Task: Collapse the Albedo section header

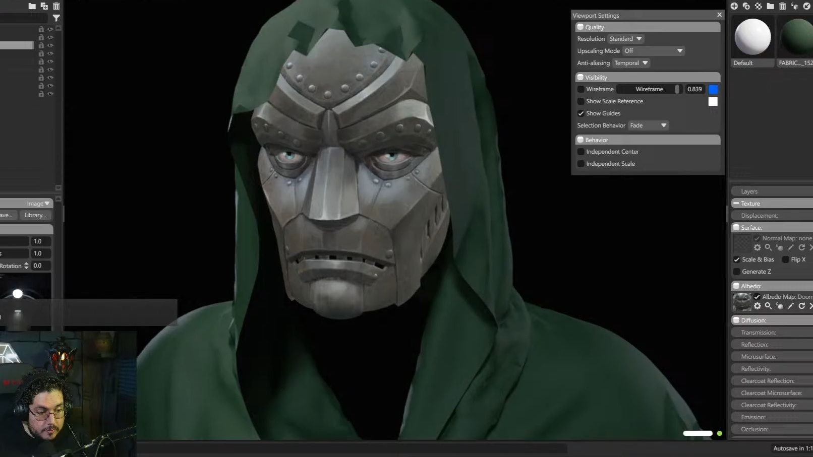Action: (x=772, y=286)
